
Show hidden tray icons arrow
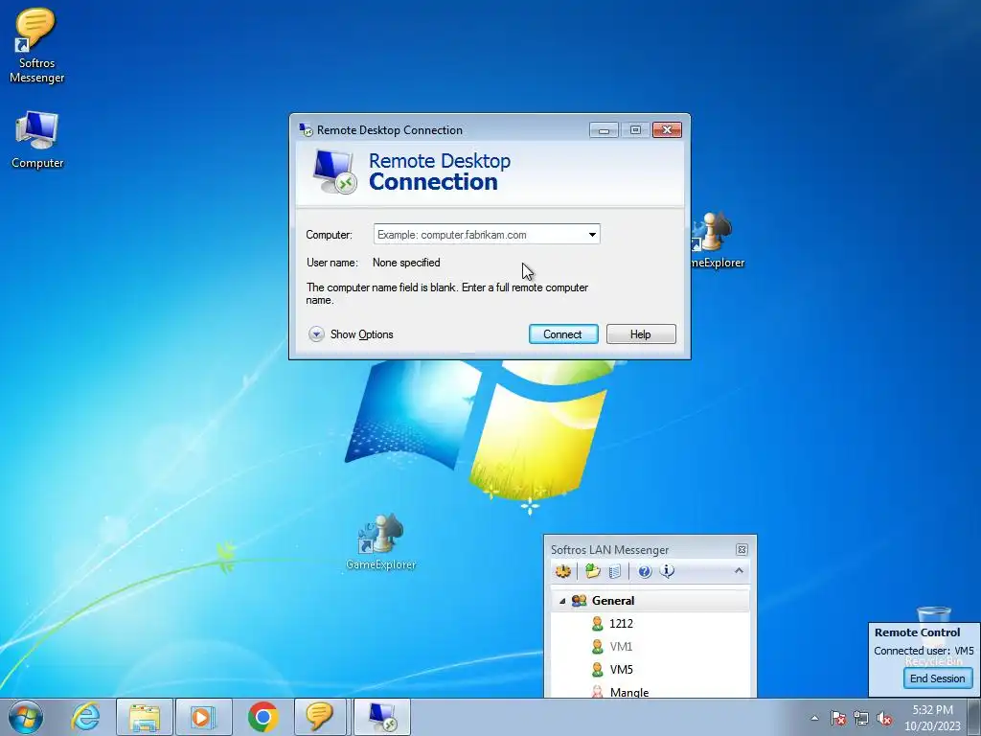click(814, 718)
